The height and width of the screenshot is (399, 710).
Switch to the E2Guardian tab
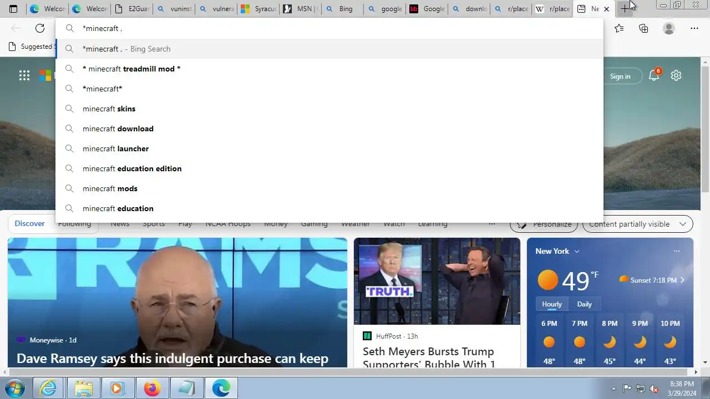click(131, 9)
